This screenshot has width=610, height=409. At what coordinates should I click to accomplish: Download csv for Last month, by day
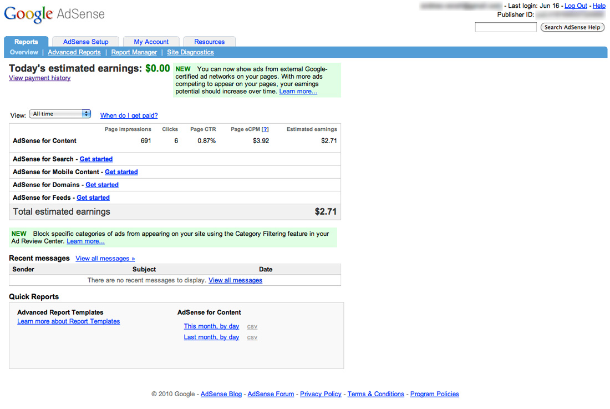pos(252,337)
